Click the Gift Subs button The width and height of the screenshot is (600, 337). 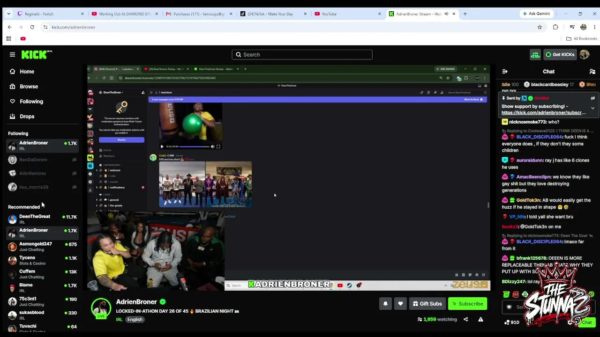tap(427, 304)
